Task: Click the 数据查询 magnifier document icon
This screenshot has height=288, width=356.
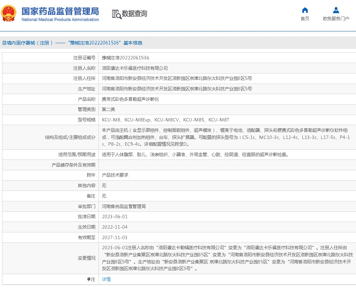Action: tap(116, 14)
